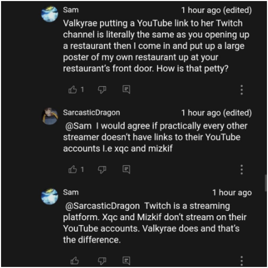
Task: Open options menu for Sam's last comment
Action: (x=241, y=260)
